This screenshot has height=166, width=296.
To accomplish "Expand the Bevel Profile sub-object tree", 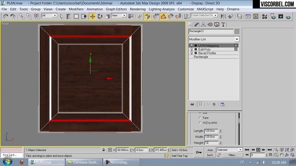I will [x=196, y=53].
